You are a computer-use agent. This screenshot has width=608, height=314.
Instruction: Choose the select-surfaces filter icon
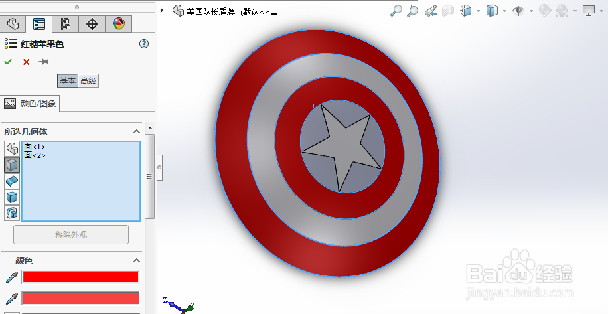12,181
